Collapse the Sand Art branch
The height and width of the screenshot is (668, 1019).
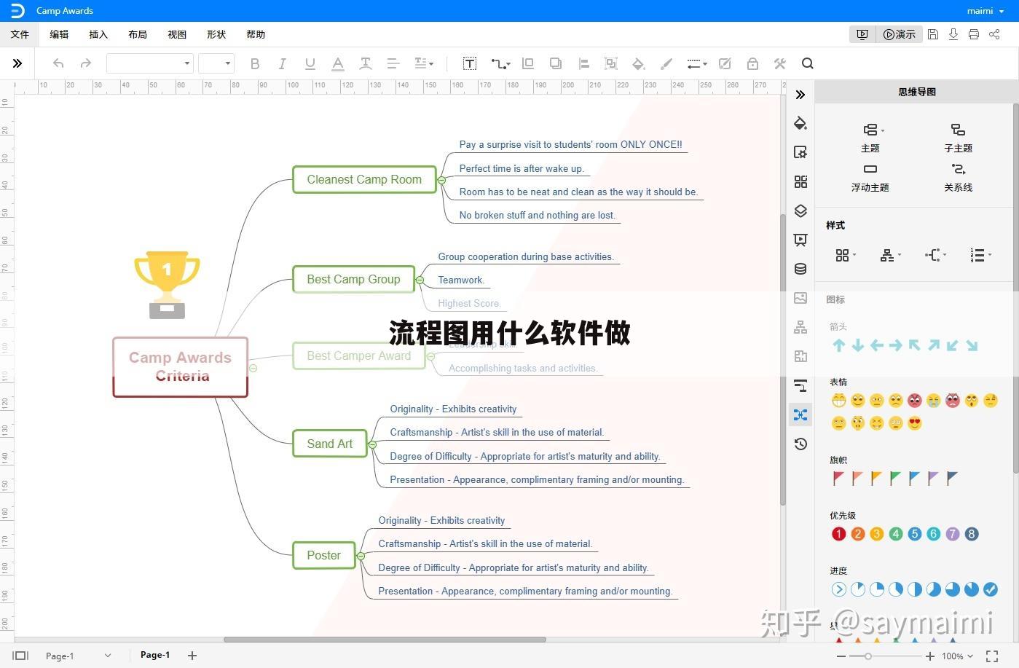(372, 444)
